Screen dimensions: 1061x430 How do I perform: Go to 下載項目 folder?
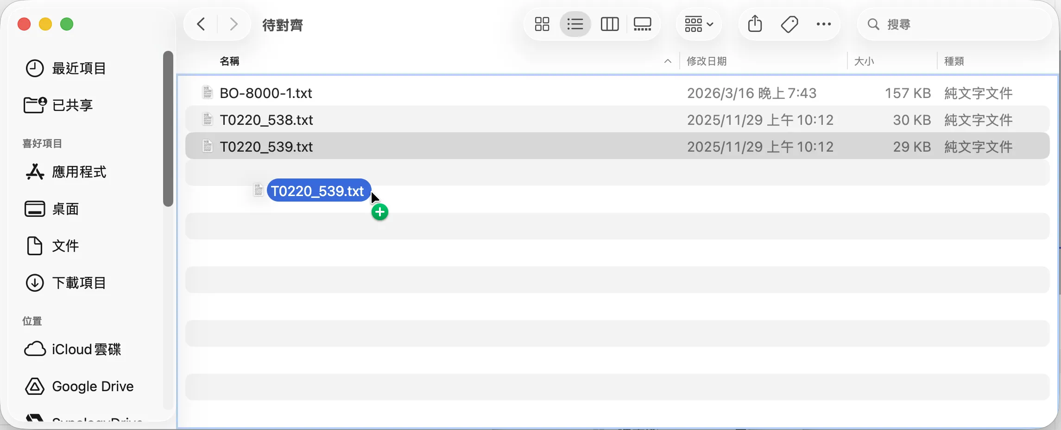tap(79, 283)
